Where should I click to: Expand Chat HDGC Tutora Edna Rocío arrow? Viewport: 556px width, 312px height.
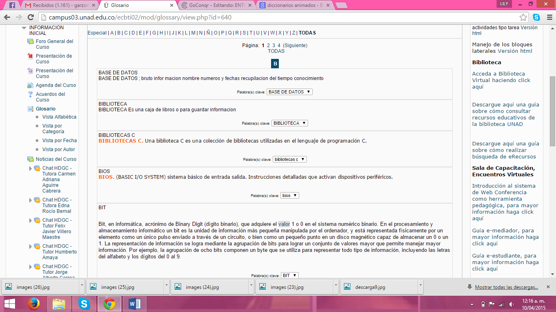[30, 200]
